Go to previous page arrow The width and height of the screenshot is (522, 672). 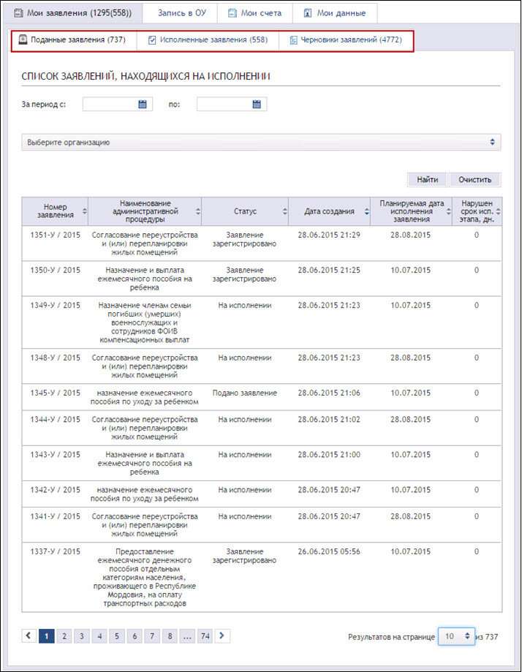[x=29, y=636]
